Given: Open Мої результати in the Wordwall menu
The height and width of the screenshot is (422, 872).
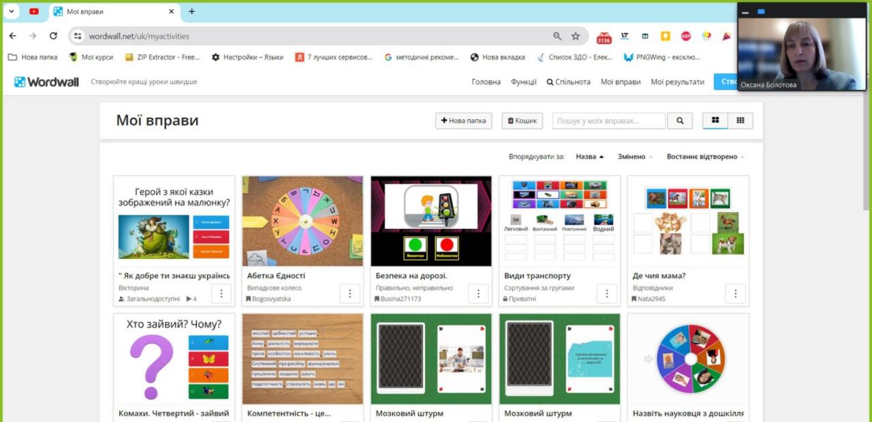Looking at the screenshot, I should point(677,82).
